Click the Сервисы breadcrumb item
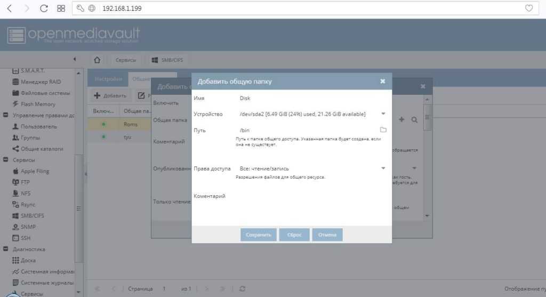This screenshot has width=546, height=297. 126,60
